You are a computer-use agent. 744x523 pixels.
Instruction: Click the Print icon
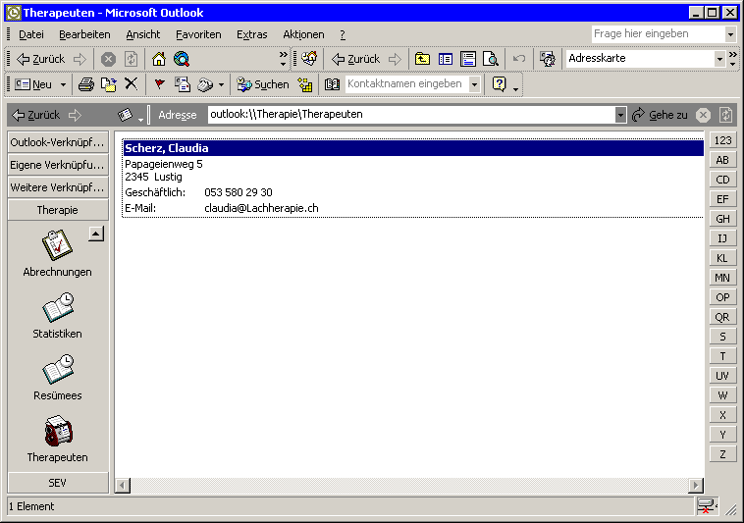pyautogui.click(x=85, y=84)
